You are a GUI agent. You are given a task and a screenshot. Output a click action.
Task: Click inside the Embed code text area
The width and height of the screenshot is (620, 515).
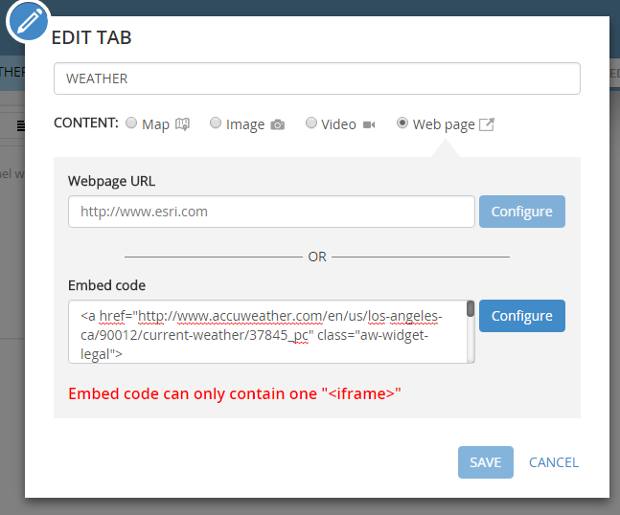[x=266, y=331]
